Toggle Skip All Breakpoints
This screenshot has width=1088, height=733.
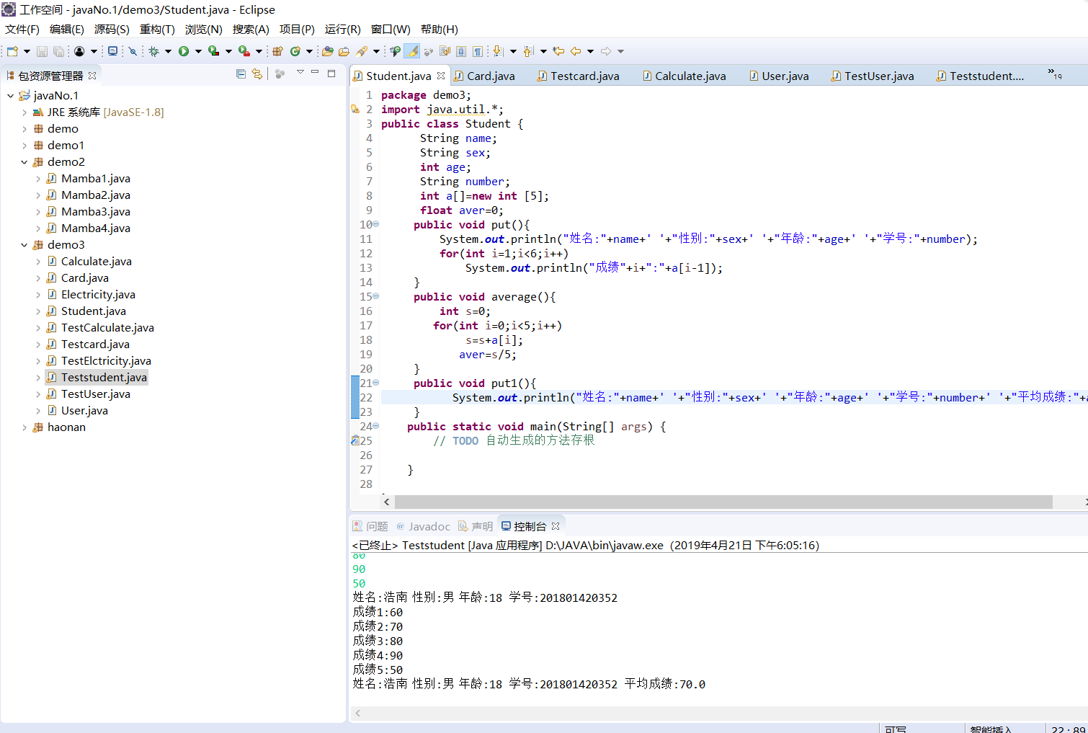pos(133,51)
